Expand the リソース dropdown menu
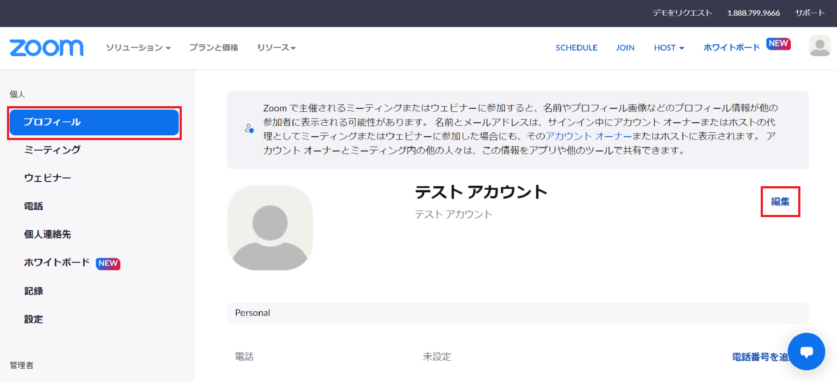The width and height of the screenshot is (837, 382). (x=276, y=48)
